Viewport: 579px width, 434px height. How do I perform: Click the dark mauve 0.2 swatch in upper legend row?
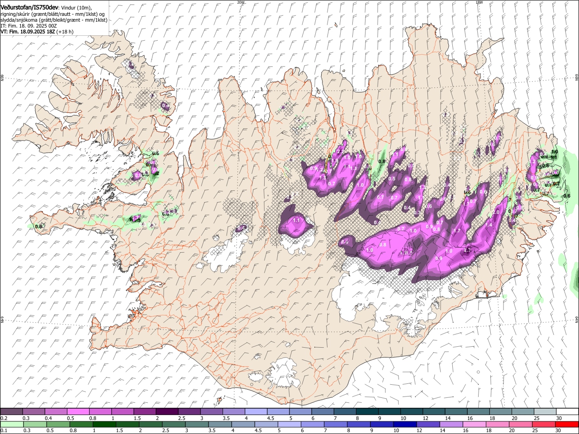[x=12, y=412]
